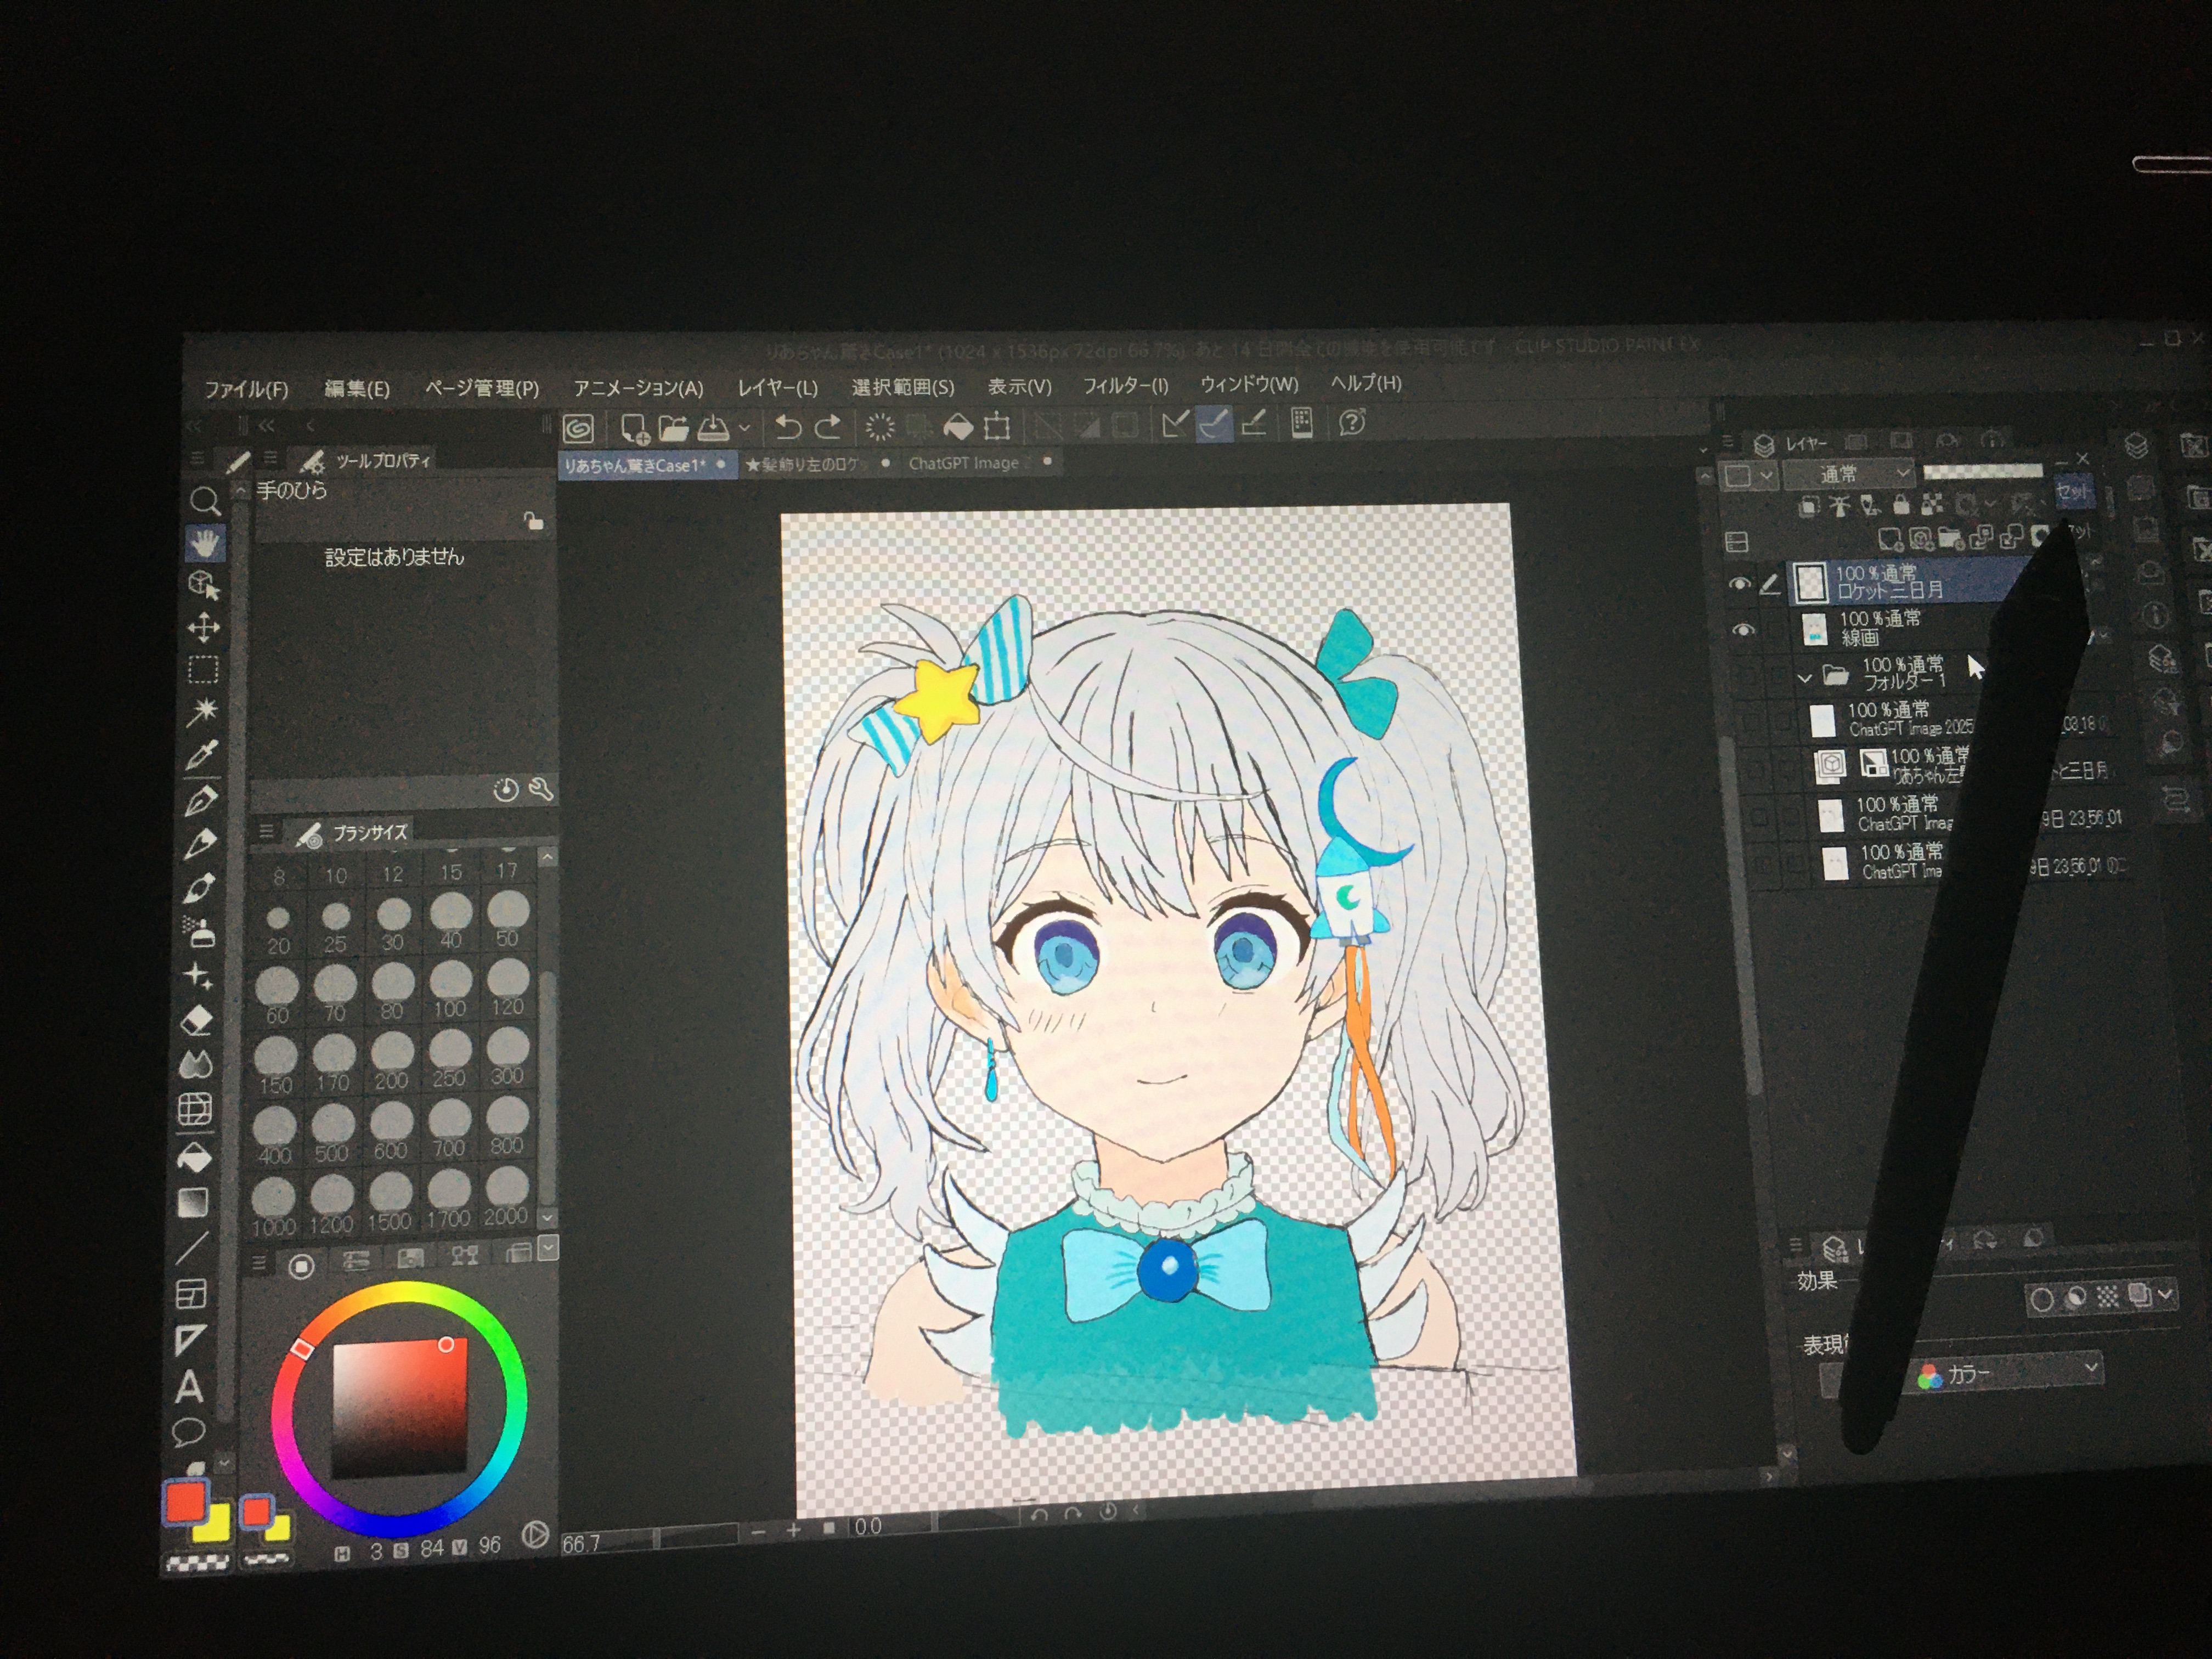Click the New Raster Layer icon

point(1890,540)
